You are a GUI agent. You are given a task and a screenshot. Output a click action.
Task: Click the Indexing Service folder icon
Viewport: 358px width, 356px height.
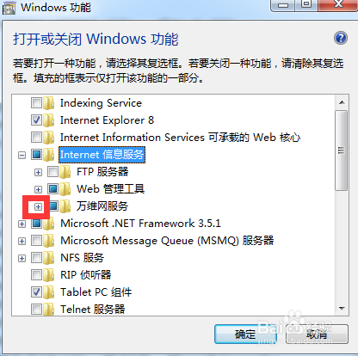click(49, 103)
